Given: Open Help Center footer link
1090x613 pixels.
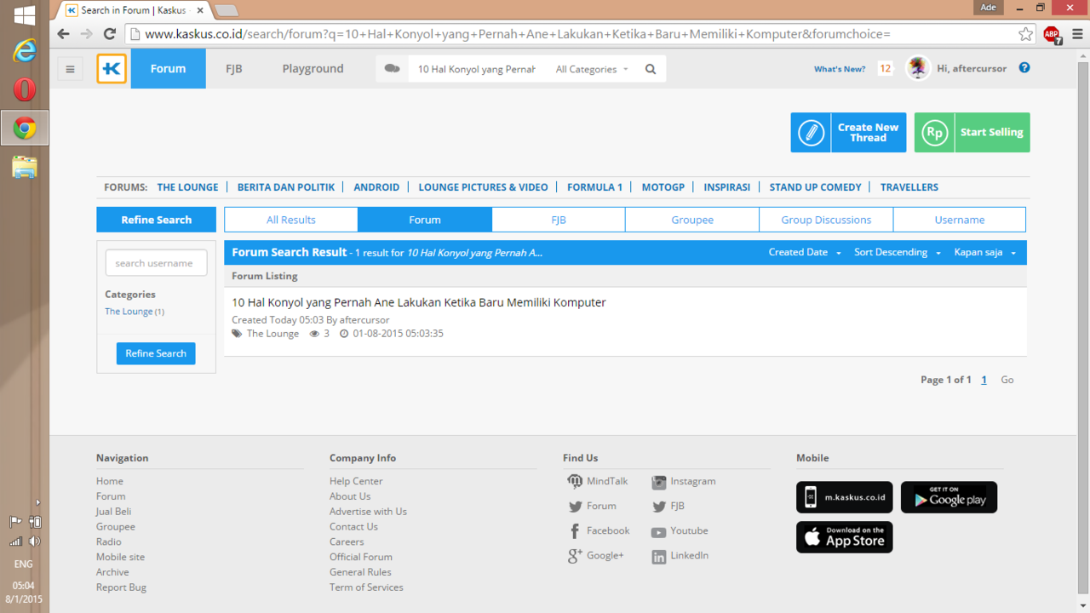Looking at the screenshot, I should pyautogui.click(x=356, y=481).
